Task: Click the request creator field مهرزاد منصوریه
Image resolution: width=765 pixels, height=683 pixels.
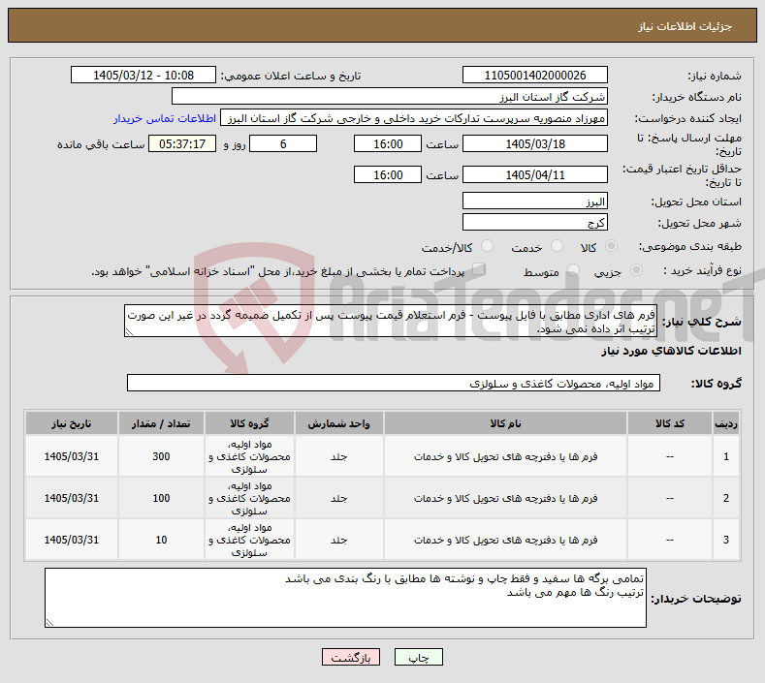Action: tap(414, 118)
